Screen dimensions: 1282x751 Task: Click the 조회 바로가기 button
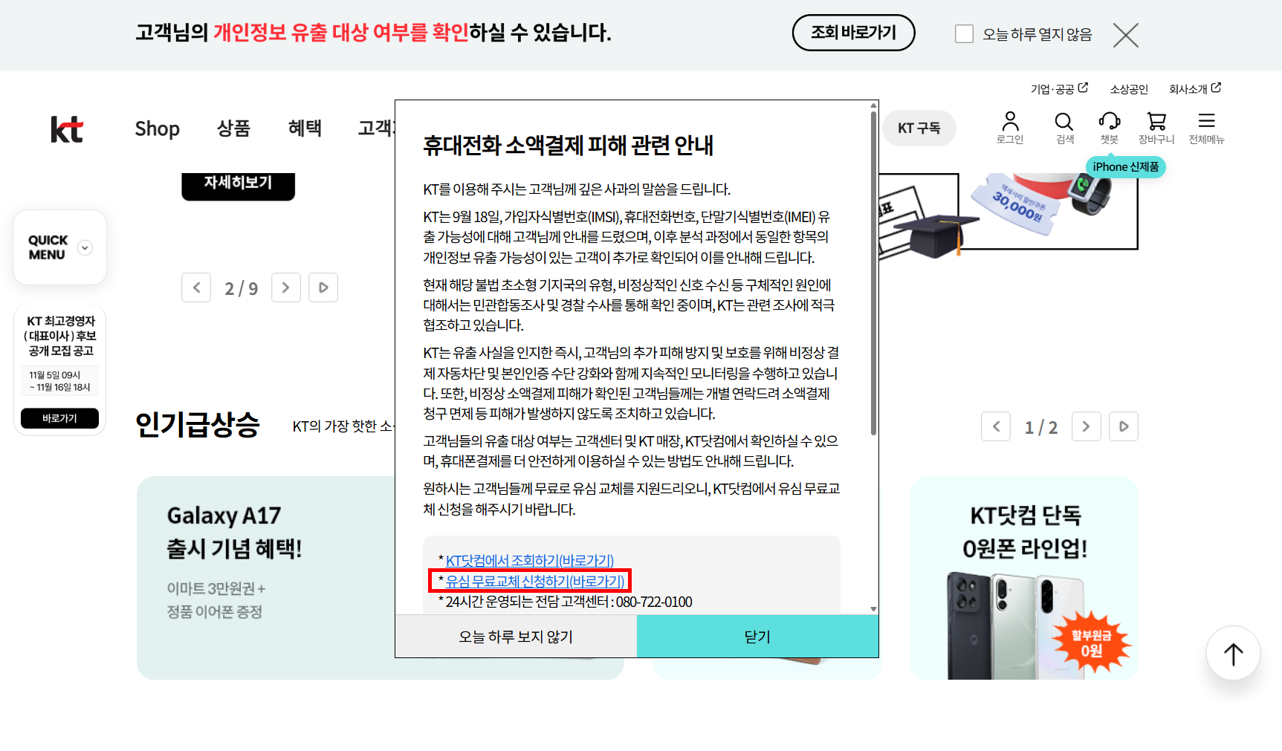tap(853, 33)
